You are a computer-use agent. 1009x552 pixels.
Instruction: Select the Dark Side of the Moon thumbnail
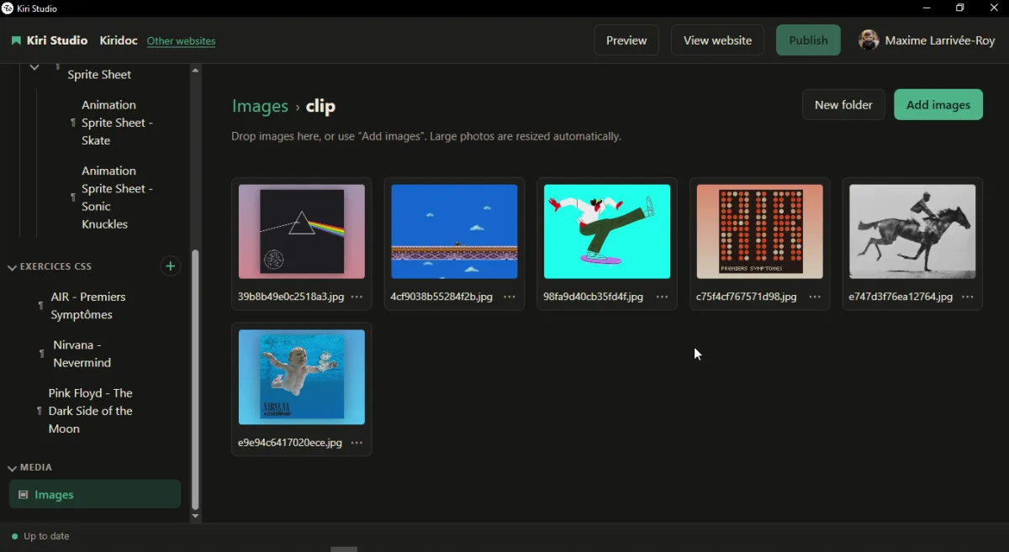click(302, 232)
